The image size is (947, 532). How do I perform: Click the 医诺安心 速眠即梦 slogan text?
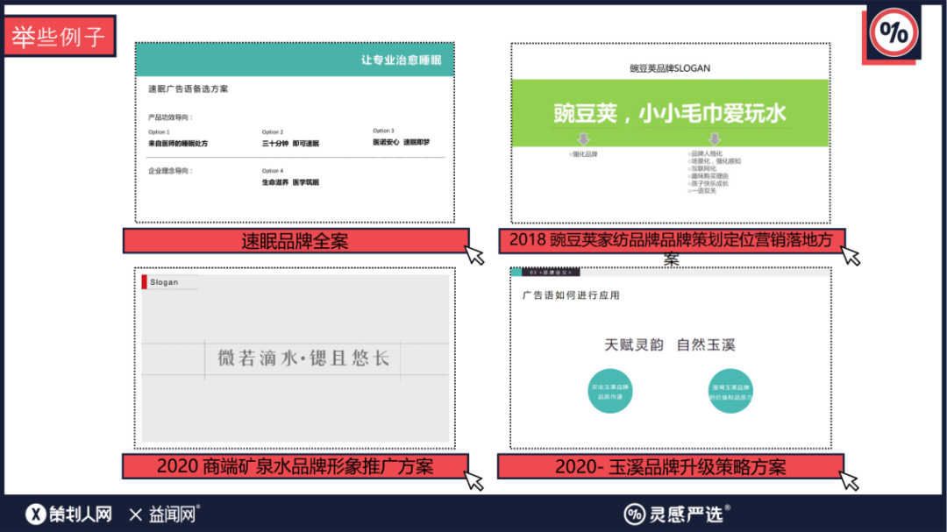pyautogui.click(x=402, y=143)
